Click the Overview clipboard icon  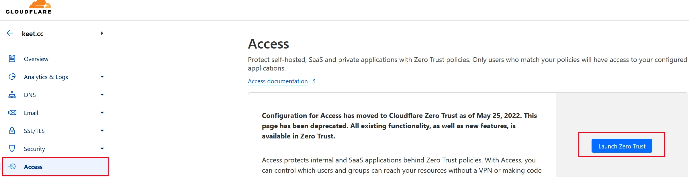click(12, 59)
